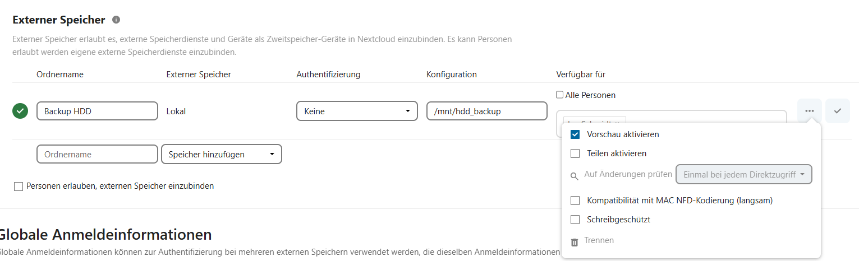Select Trennen in the options menu

[x=599, y=240]
